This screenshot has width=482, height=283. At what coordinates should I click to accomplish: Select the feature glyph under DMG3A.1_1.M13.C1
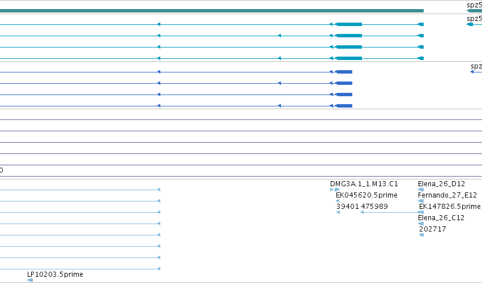(x=335, y=190)
